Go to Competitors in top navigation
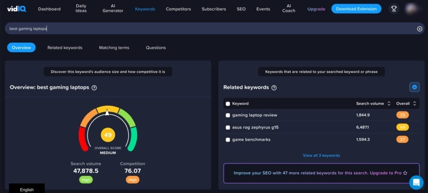This screenshot has height=193, width=428. coord(178,9)
